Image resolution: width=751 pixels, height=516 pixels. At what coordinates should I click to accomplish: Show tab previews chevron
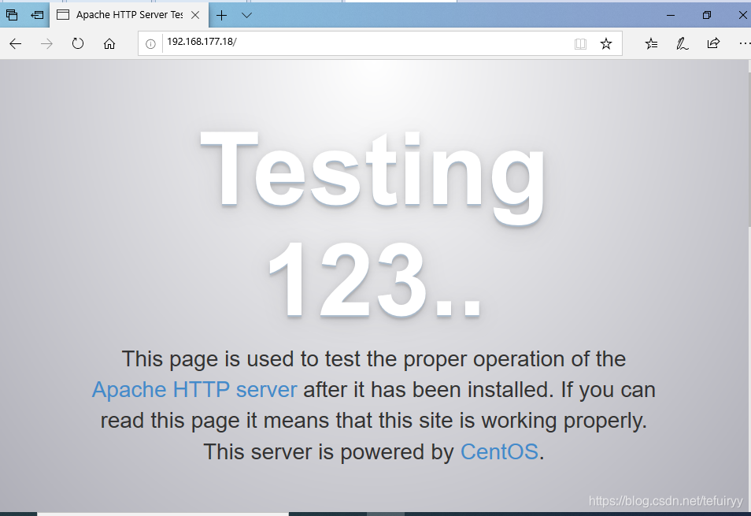[x=246, y=15]
